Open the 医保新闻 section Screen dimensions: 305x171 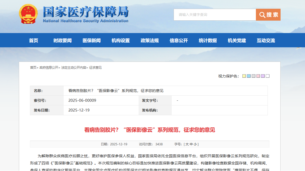(91, 40)
